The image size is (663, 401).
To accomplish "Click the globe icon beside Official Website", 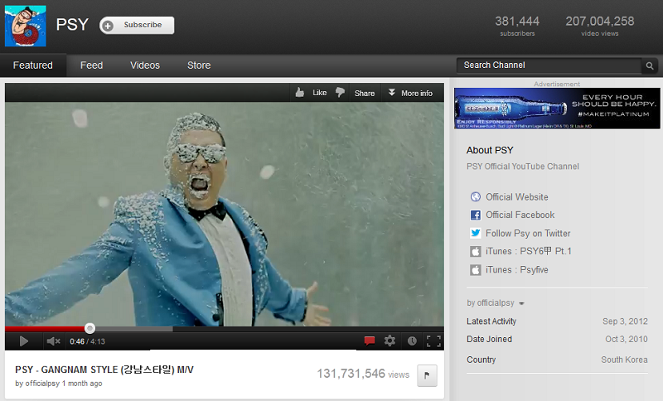I will click(476, 197).
